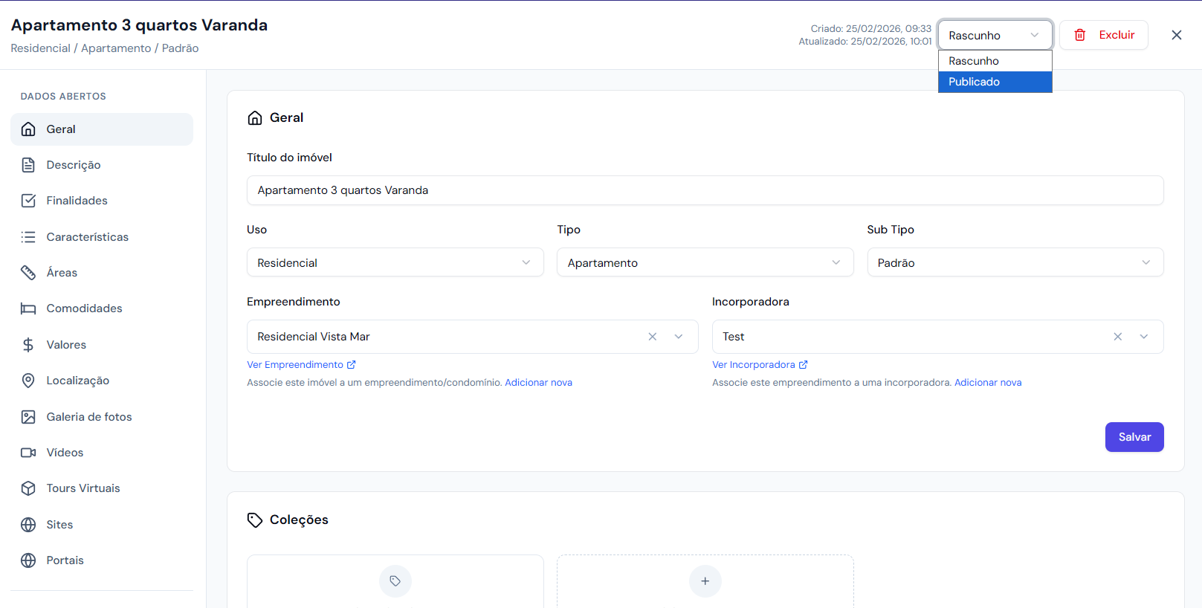Click into the Título do imóvel field
This screenshot has height=608, width=1202.
pos(705,190)
